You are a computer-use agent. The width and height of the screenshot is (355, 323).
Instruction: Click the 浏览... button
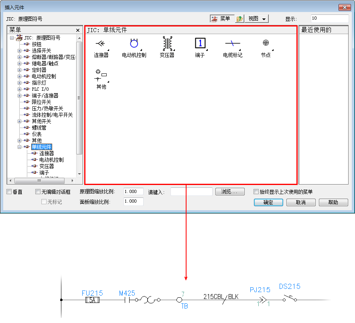tap(230, 191)
